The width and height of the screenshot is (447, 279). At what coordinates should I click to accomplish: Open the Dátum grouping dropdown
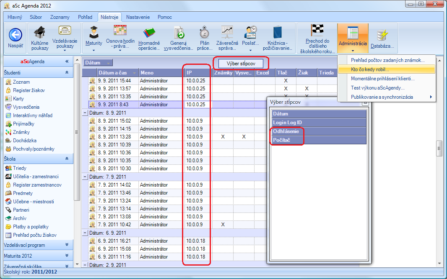coord(98,63)
